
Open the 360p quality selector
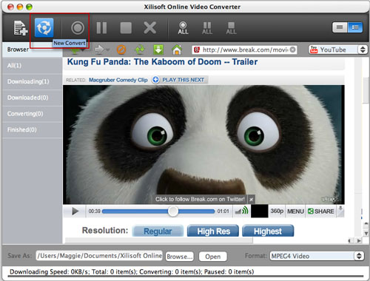277,211
